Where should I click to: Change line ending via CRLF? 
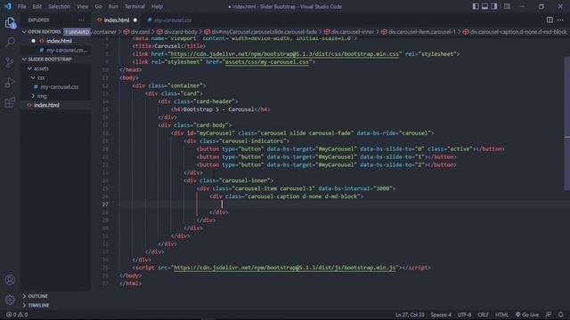[483, 315]
